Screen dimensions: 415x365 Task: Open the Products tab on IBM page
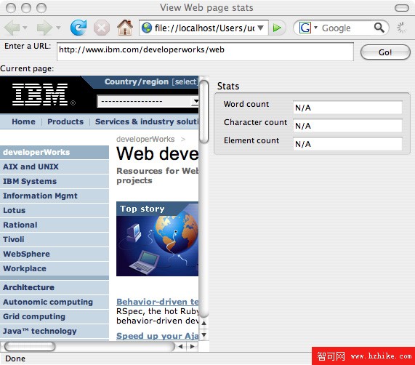click(65, 121)
